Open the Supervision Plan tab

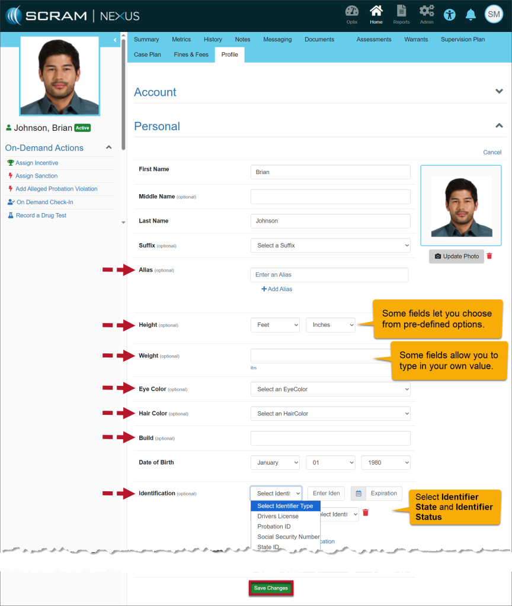coord(462,40)
